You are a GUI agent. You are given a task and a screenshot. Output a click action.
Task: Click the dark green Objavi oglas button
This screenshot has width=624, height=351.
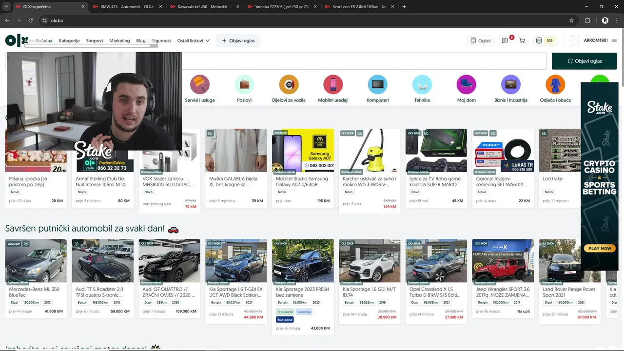click(585, 61)
